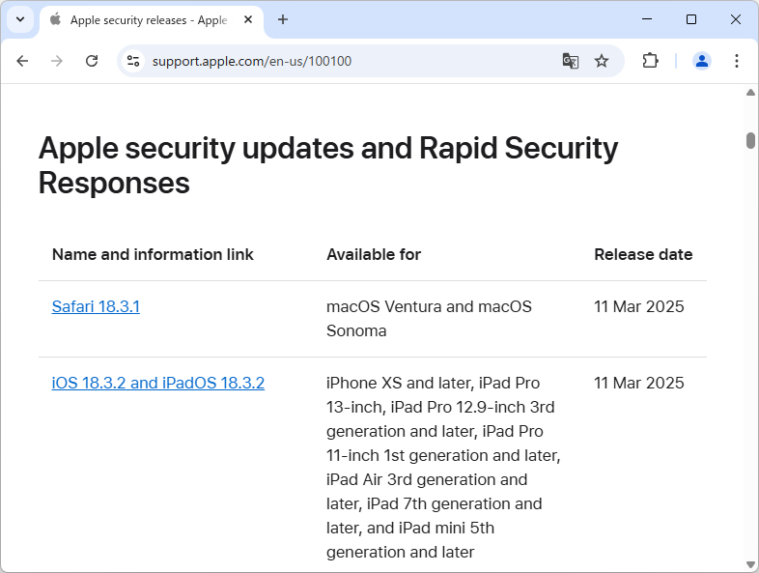The height and width of the screenshot is (573, 759).
Task: Minimize the Chrome window
Action: point(647,19)
